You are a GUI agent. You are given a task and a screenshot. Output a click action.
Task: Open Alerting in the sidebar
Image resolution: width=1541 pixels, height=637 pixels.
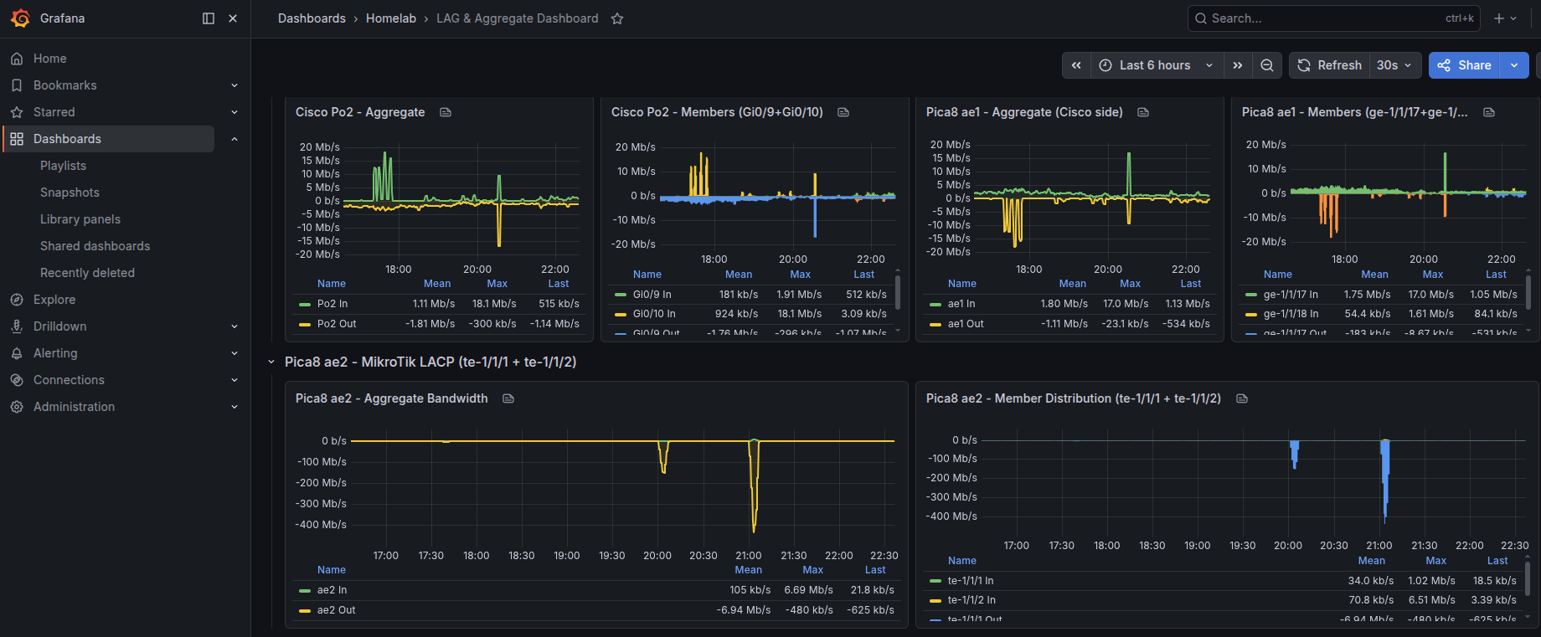(x=55, y=353)
